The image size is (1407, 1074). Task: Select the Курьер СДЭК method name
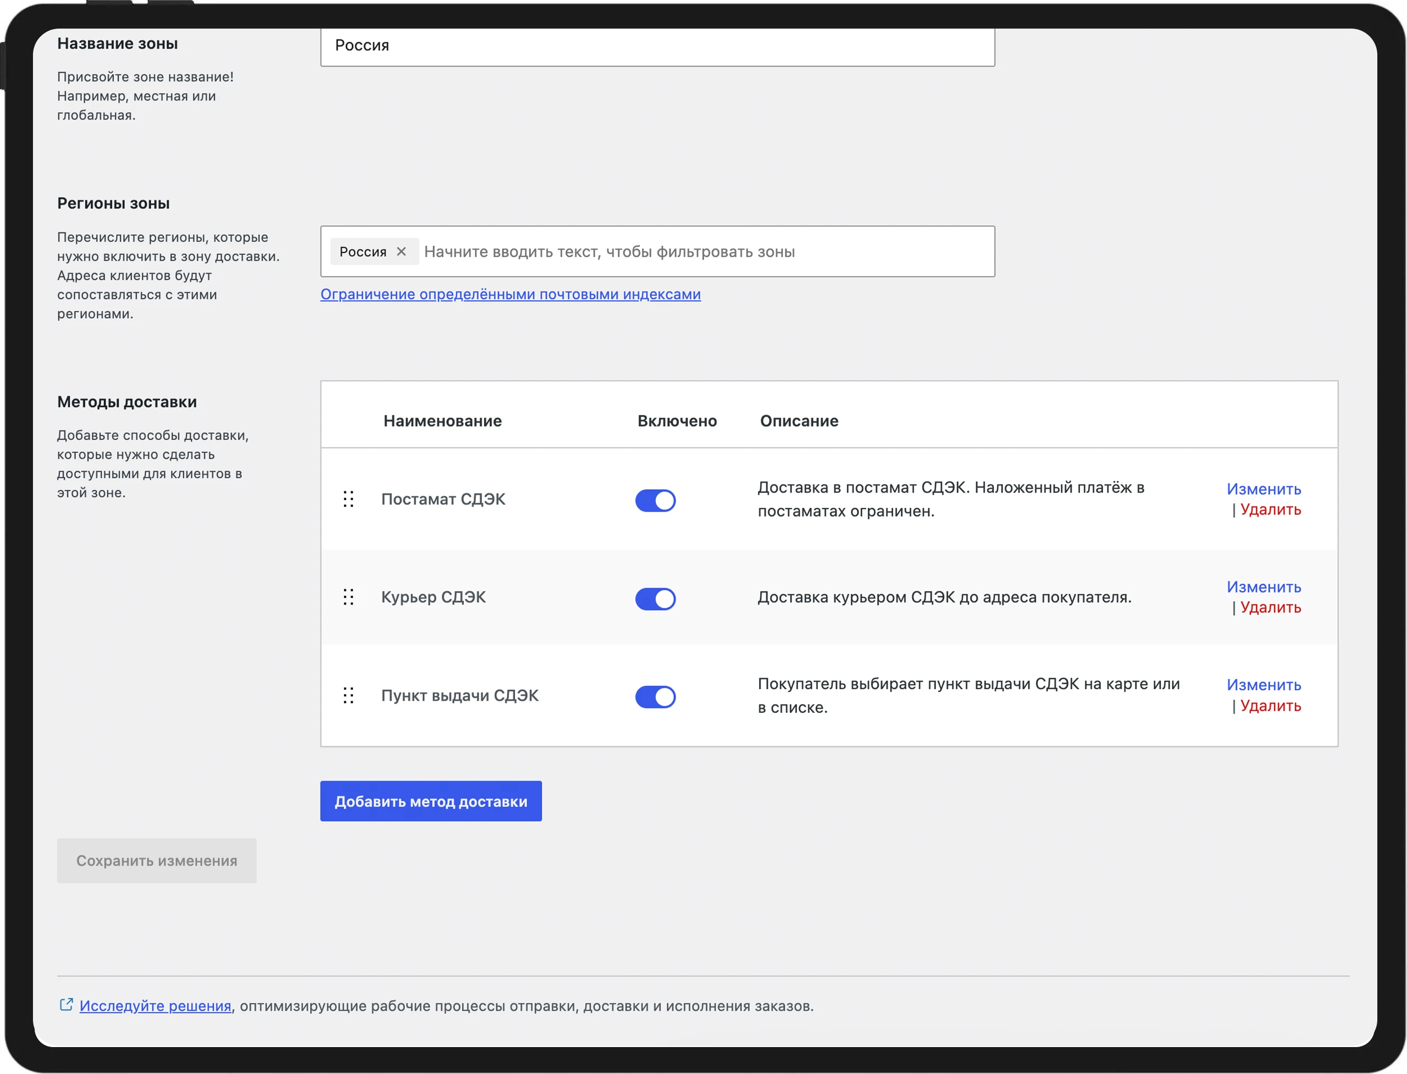pyautogui.click(x=434, y=597)
